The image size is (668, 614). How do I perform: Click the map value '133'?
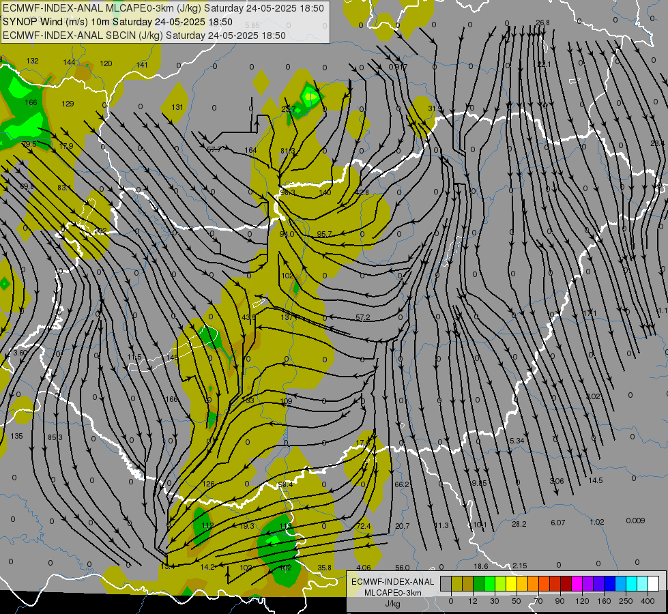[x=248, y=400]
